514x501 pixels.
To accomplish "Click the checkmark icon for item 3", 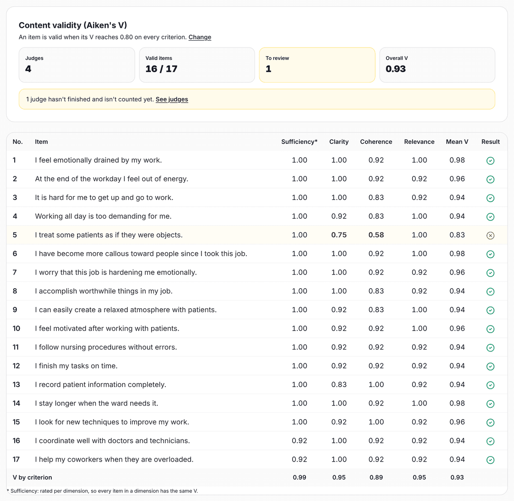I will pos(490,198).
